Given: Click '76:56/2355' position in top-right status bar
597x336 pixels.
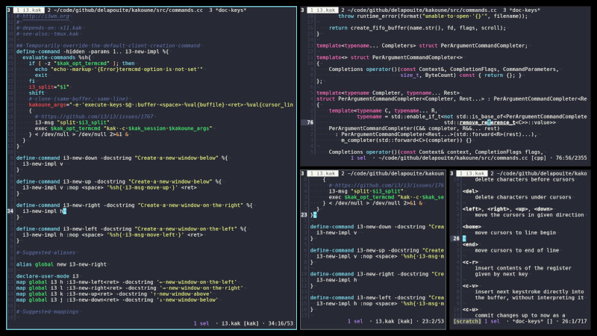Looking at the screenshot, I should (571, 158).
